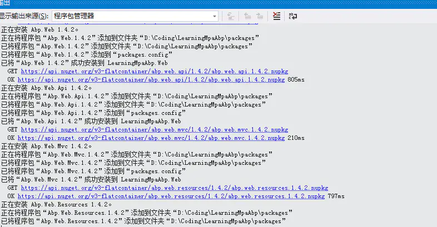Click line 正在安装 Abp.Web 1.4.2
This screenshot has width=437, height=227.
pyautogui.click(x=40, y=29)
